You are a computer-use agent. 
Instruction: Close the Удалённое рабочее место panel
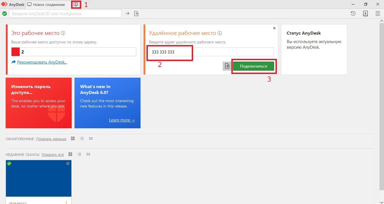tap(274, 28)
